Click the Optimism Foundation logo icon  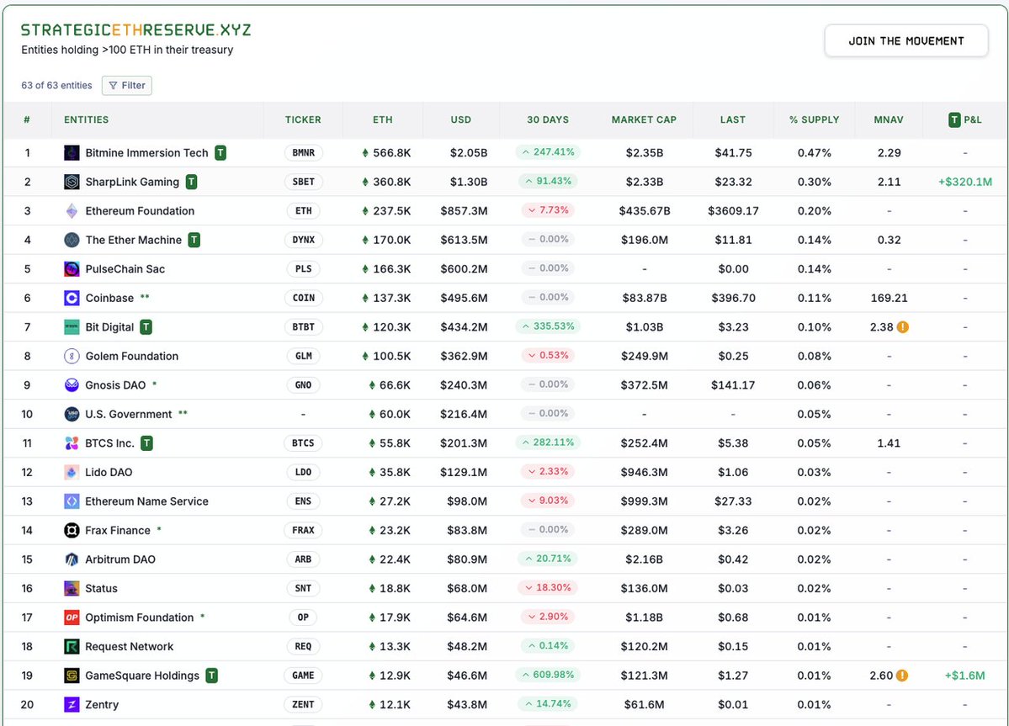click(x=72, y=617)
